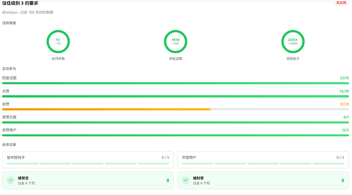This screenshot has height=195, width=352.
Task: Click the 获赞天数 progress bar
Action: coord(175,123)
